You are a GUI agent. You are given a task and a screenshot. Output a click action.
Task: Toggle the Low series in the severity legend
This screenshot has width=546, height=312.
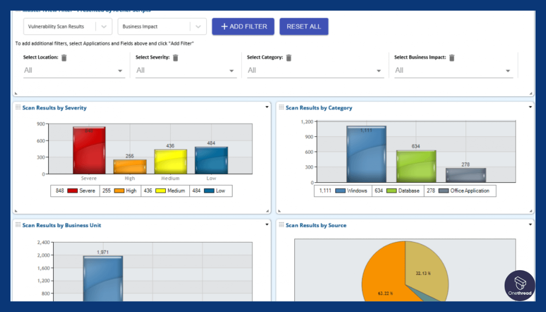[x=211, y=190]
